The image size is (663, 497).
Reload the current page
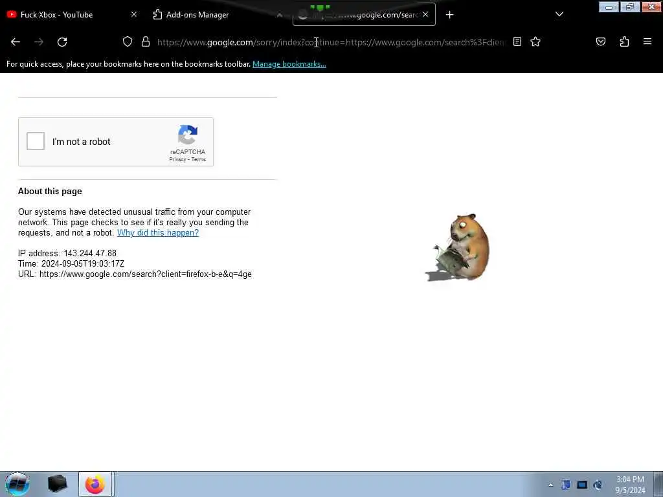tap(62, 42)
